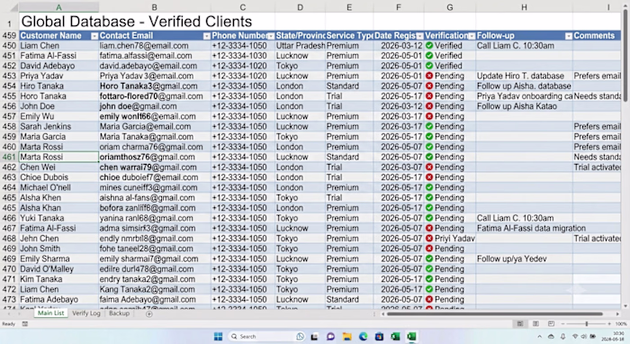This screenshot has height=344, width=630.
Task: Select the Follow up/ya Yedev cell
Action: 525,258
